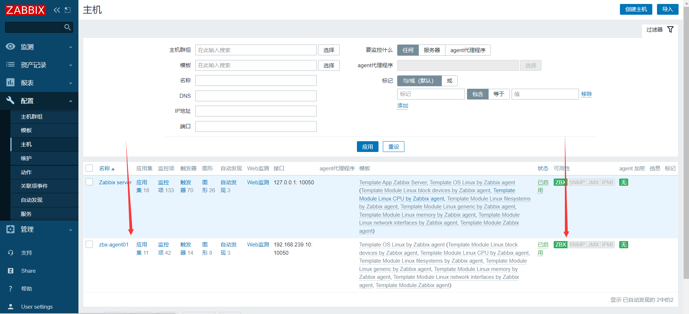Select agent代理程序 monitoring option
Screen dimensions: 689x314
point(468,50)
